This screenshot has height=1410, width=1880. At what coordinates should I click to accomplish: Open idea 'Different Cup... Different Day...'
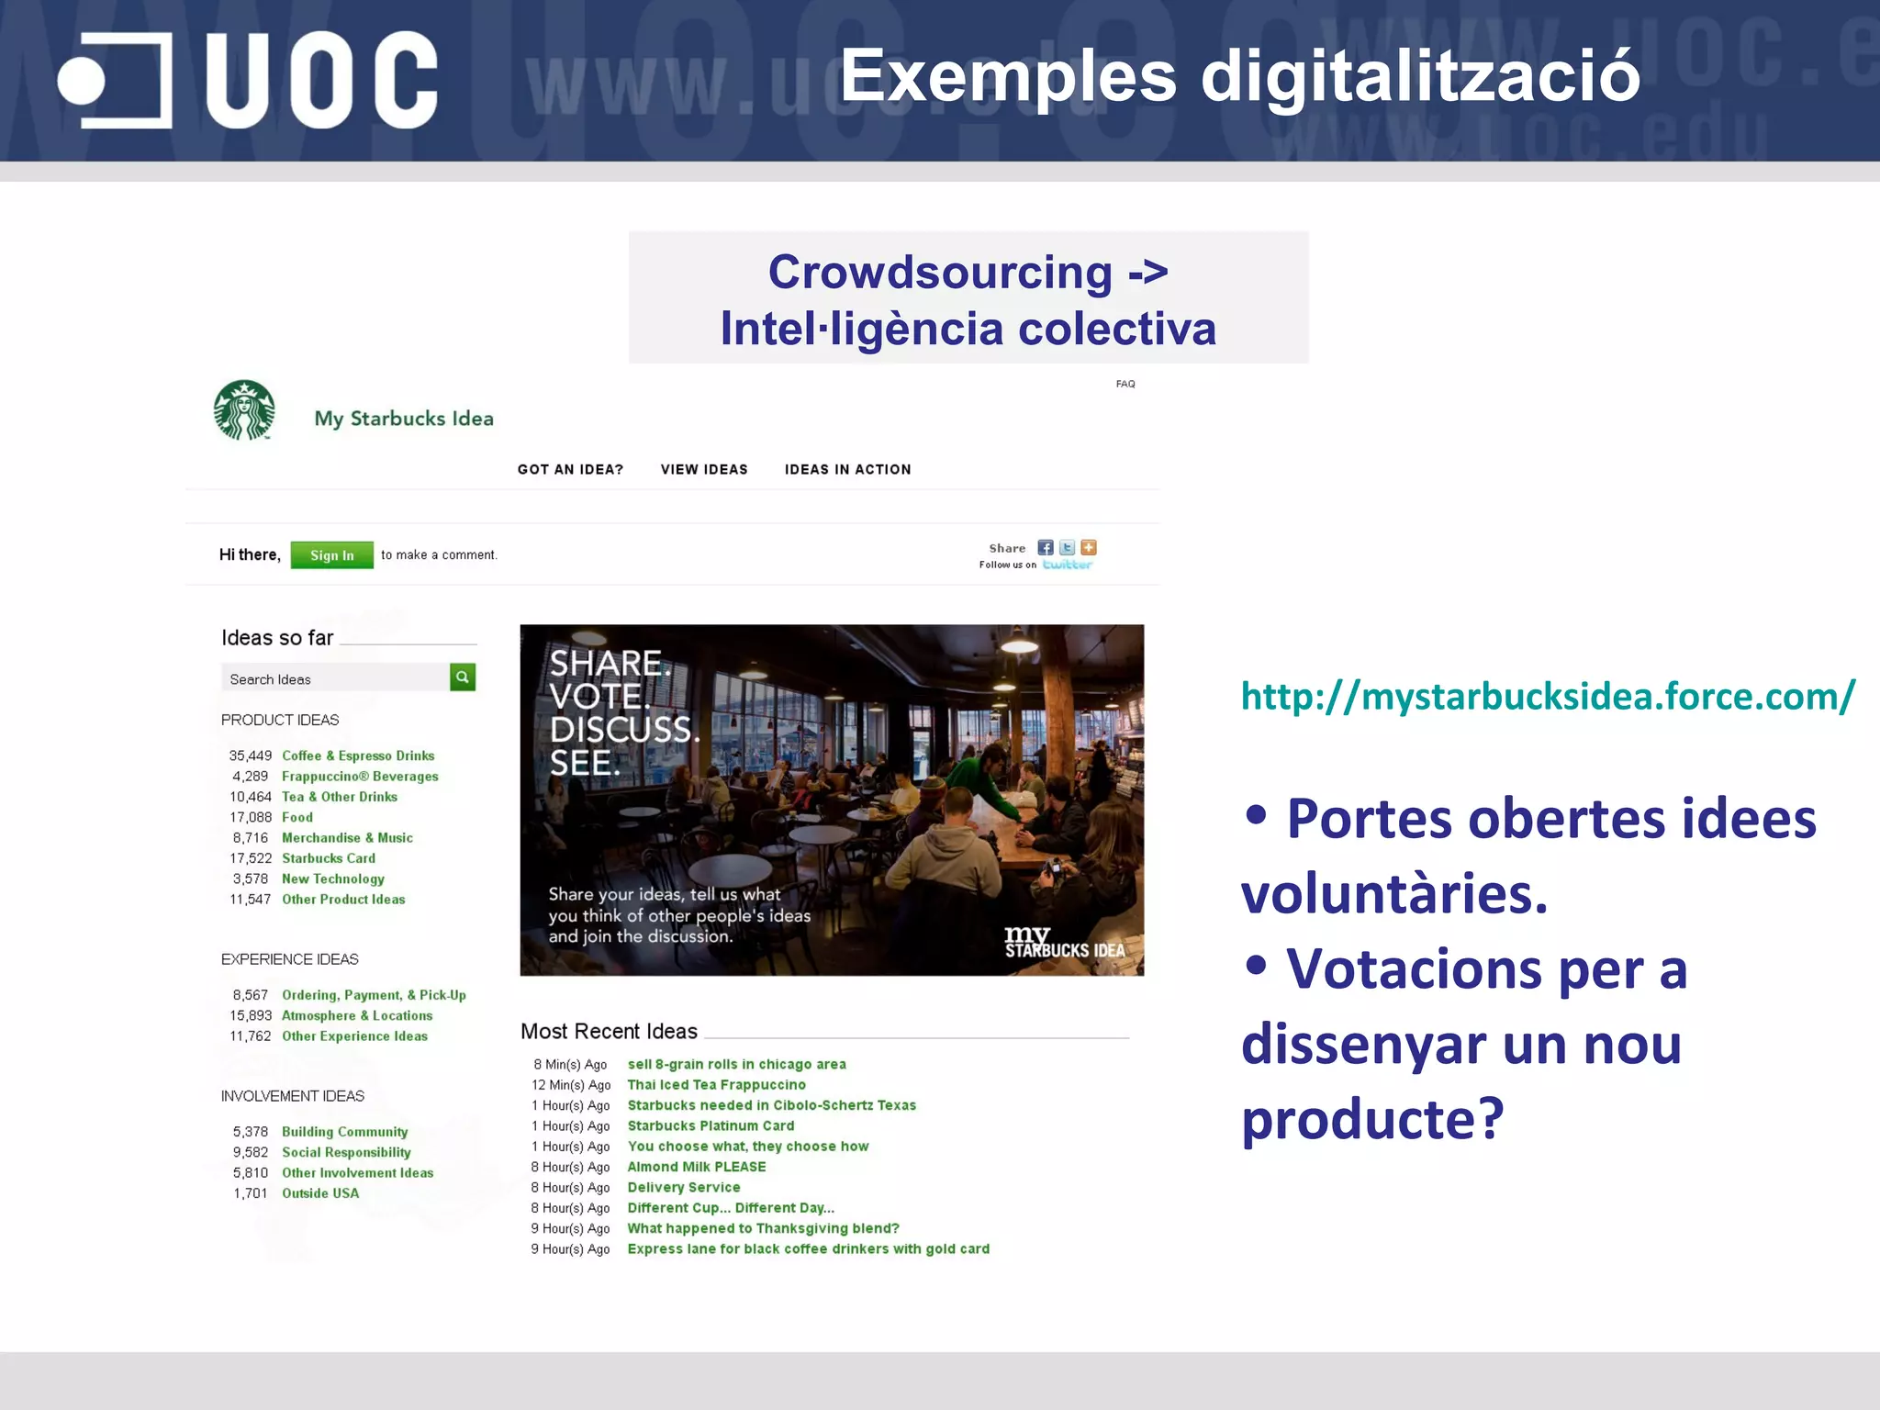(x=731, y=1208)
